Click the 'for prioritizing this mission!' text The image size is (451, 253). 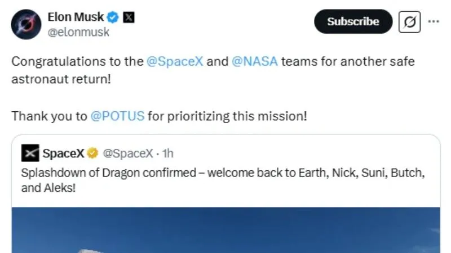coord(227,116)
